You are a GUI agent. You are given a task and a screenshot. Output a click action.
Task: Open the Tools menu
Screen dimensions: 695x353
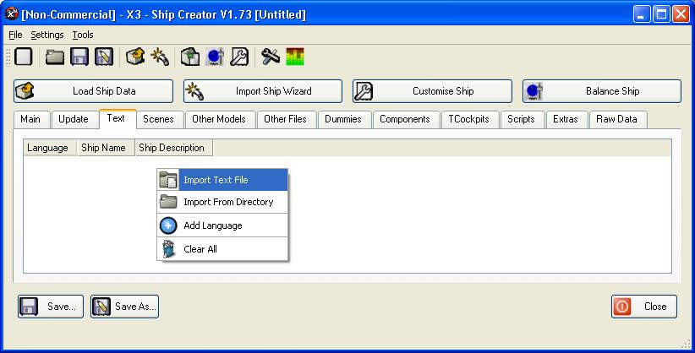(x=83, y=35)
